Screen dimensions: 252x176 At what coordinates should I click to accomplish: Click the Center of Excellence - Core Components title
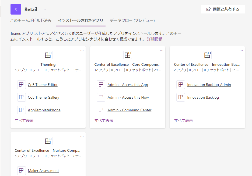point(127,64)
